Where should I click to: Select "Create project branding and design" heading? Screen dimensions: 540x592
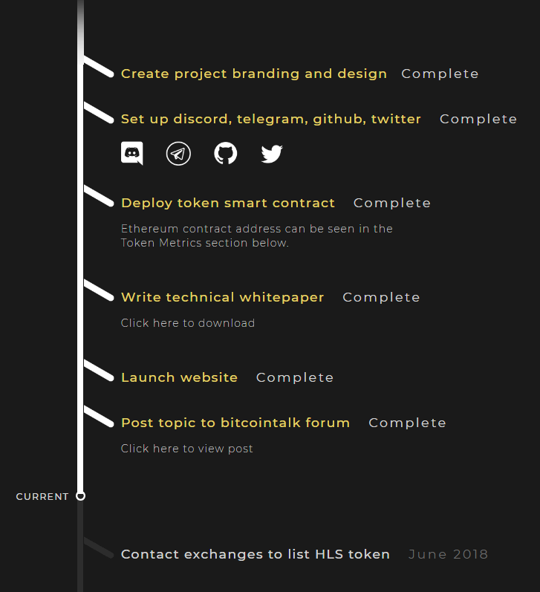click(254, 74)
